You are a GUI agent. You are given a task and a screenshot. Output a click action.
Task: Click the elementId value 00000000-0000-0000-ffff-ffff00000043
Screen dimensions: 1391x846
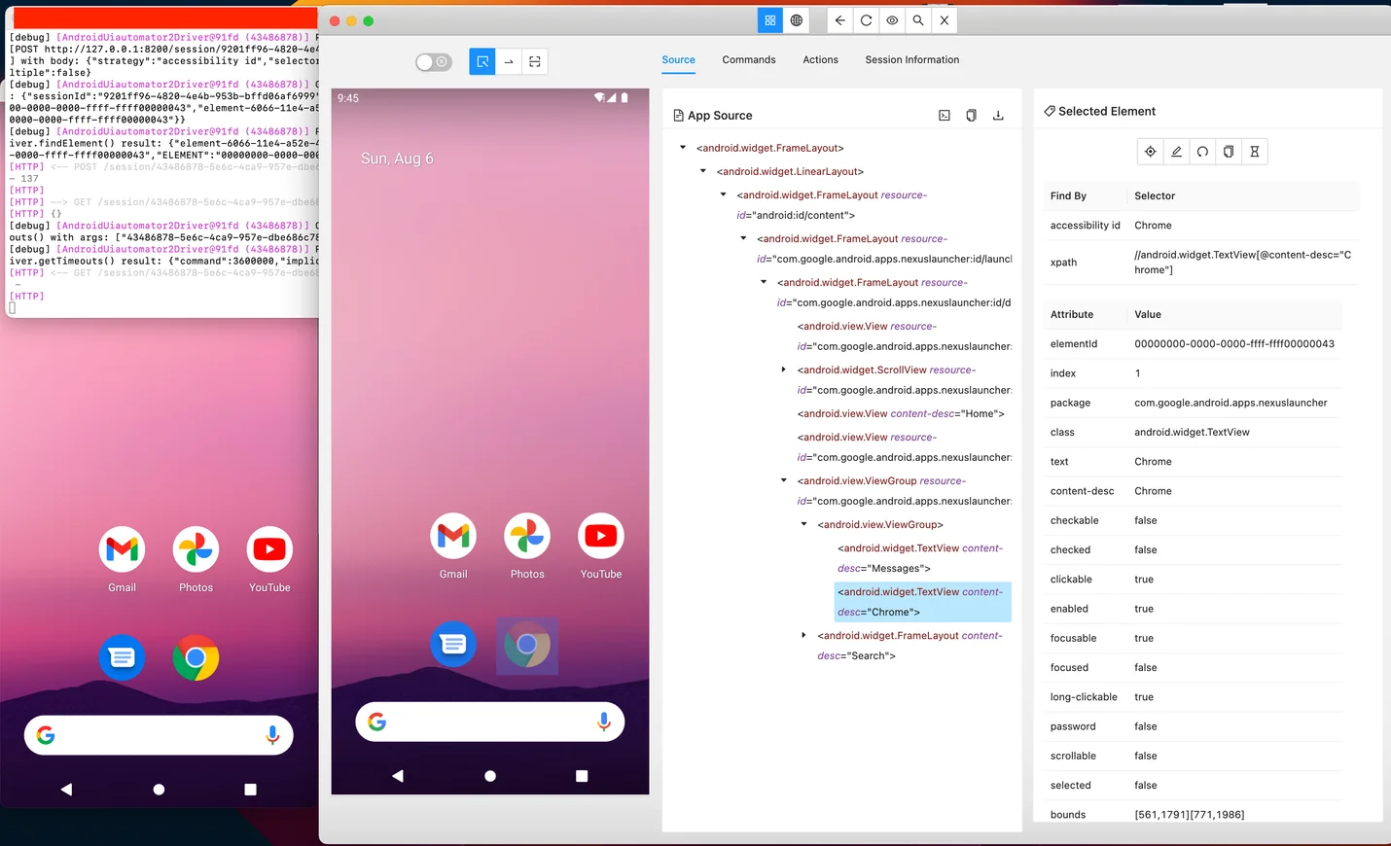click(1234, 344)
